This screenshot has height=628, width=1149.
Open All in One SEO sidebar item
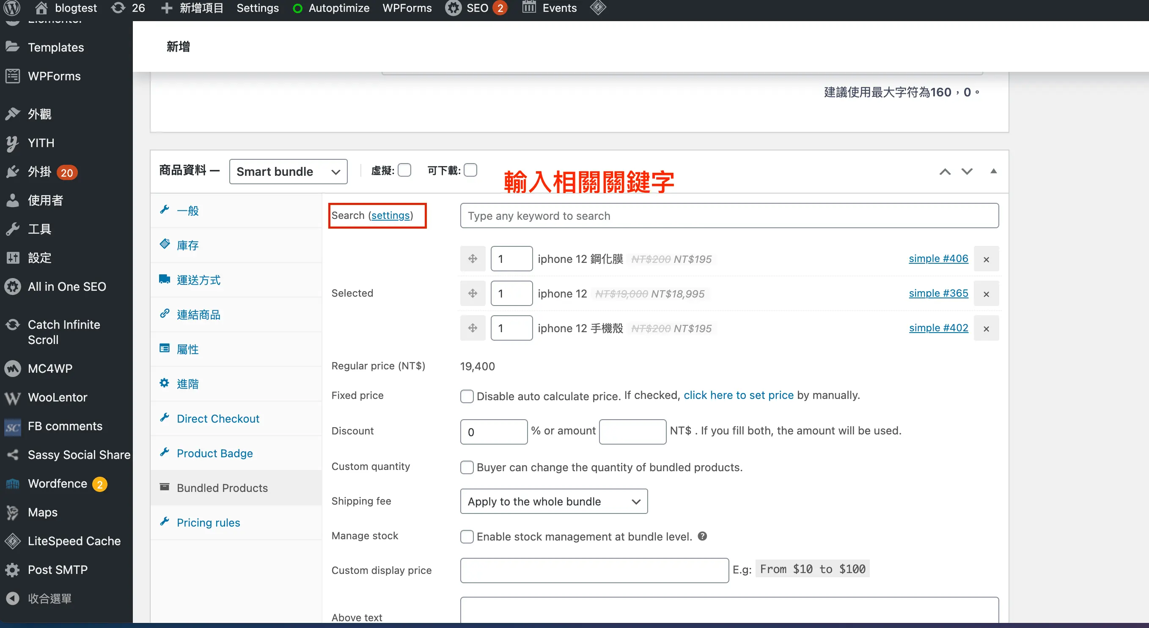(x=66, y=287)
